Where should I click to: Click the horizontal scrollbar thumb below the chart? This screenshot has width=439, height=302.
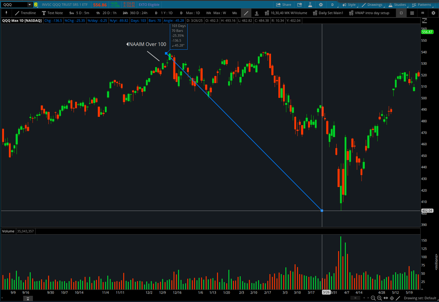point(355,298)
